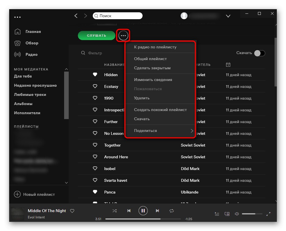This screenshot has width=286, height=231.
Task: Skip to previous track
Action: click(129, 211)
